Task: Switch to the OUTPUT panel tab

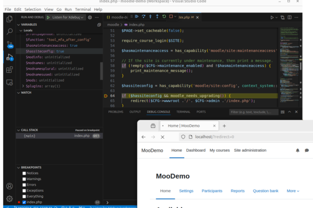Action: [x=135, y=112]
